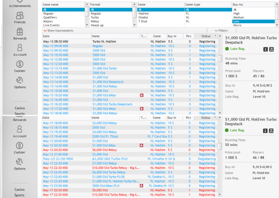Select Omaha in Game filter

click(143, 17)
